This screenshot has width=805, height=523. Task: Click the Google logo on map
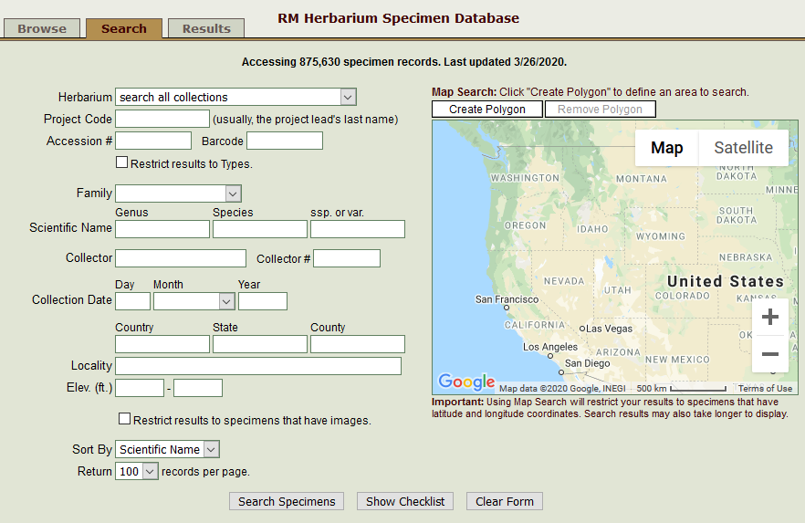[x=466, y=382]
